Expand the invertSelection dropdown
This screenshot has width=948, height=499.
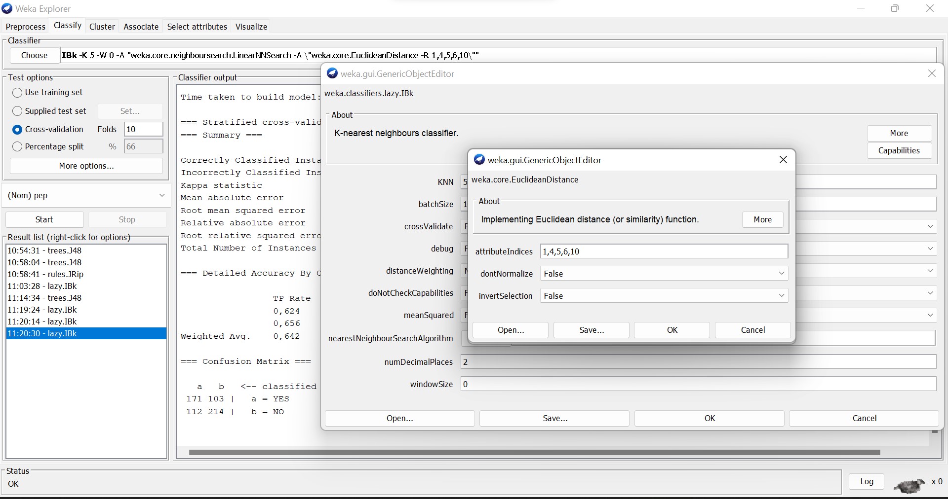663,296
